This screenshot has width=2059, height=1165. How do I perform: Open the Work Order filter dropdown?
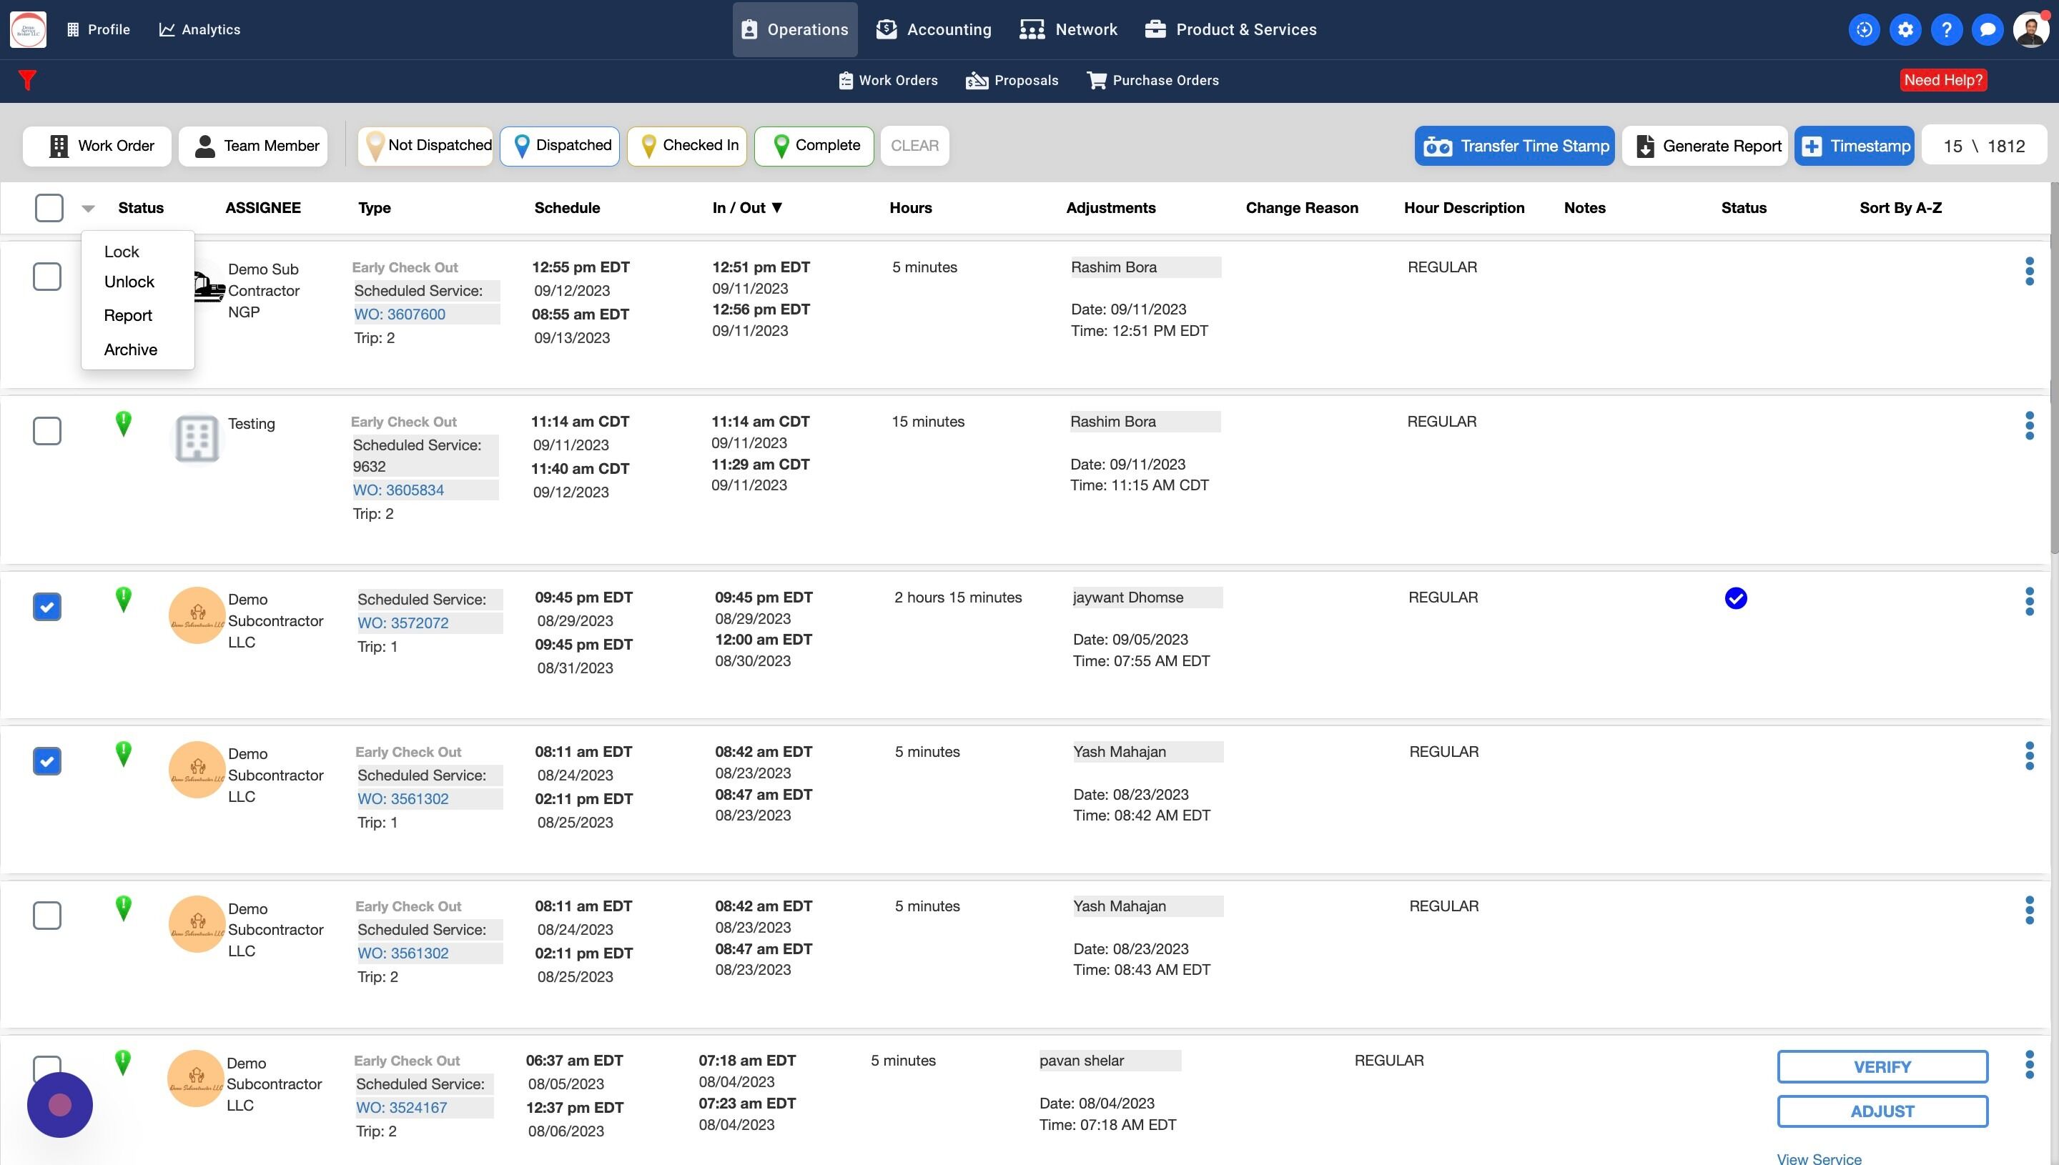point(97,147)
